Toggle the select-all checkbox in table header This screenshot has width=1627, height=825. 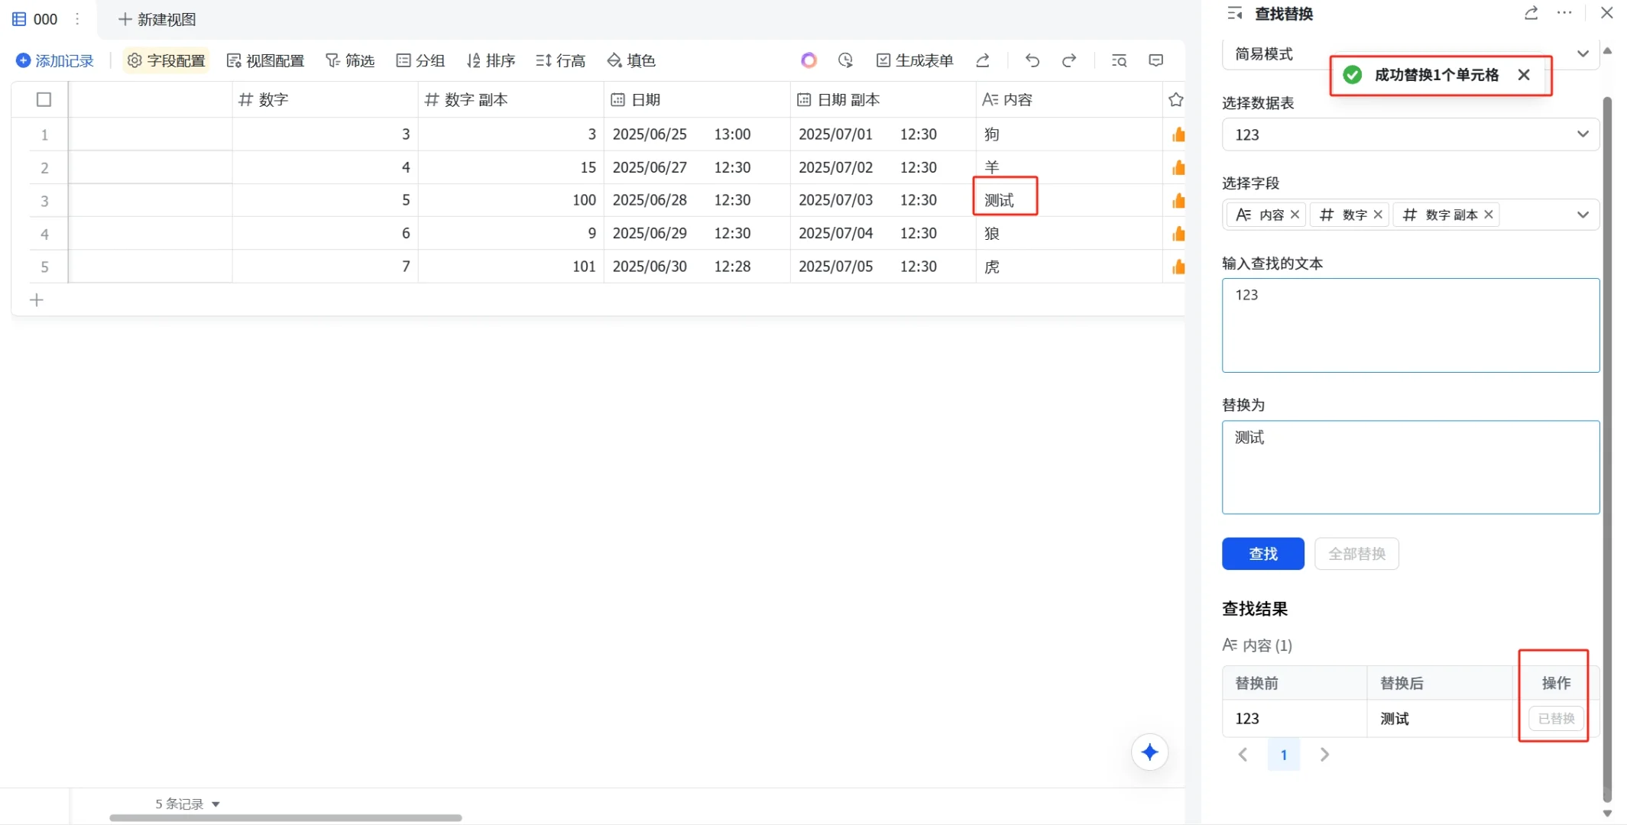point(44,99)
